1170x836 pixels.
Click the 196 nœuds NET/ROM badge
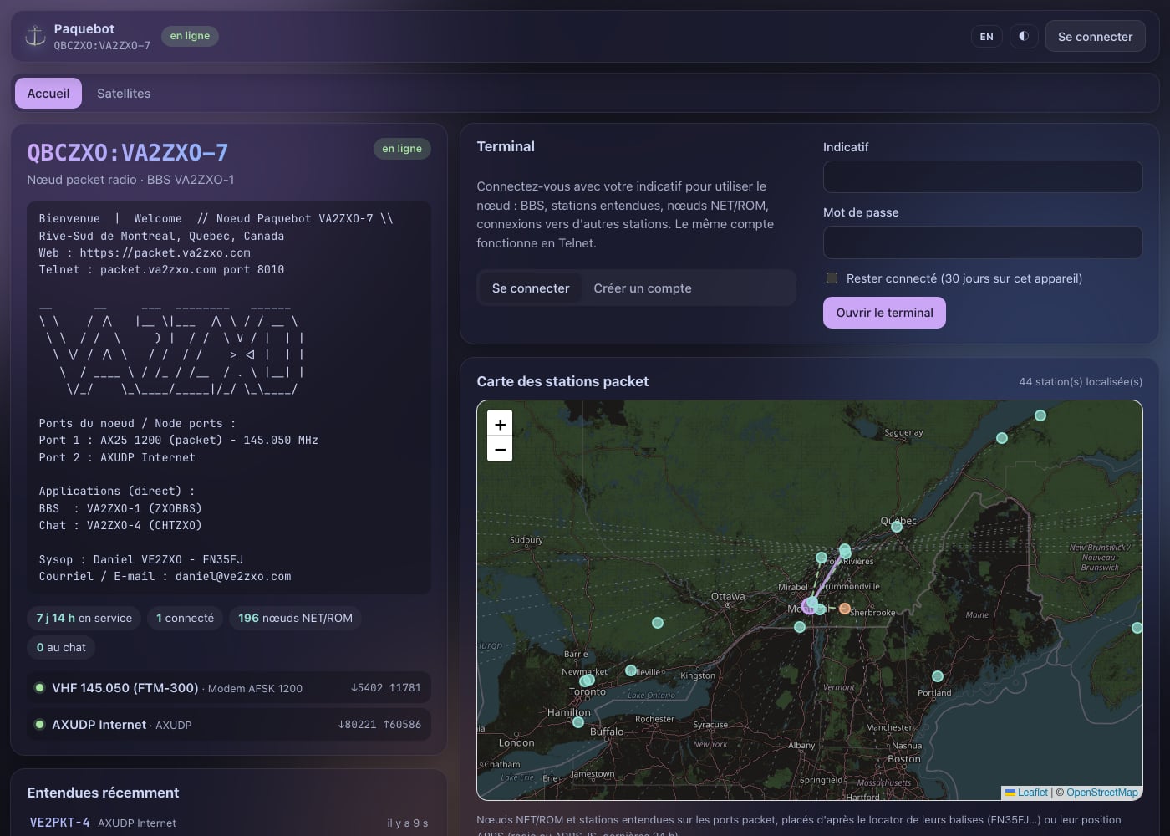tap(295, 619)
